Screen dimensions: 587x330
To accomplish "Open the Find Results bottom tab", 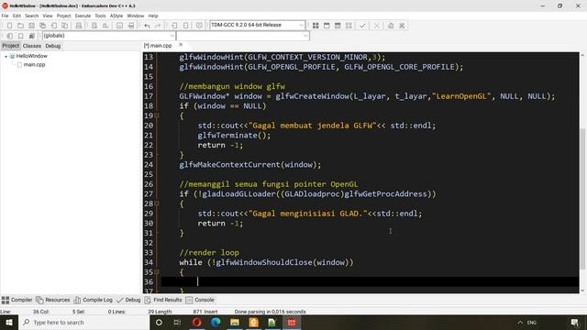I will (163, 300).
